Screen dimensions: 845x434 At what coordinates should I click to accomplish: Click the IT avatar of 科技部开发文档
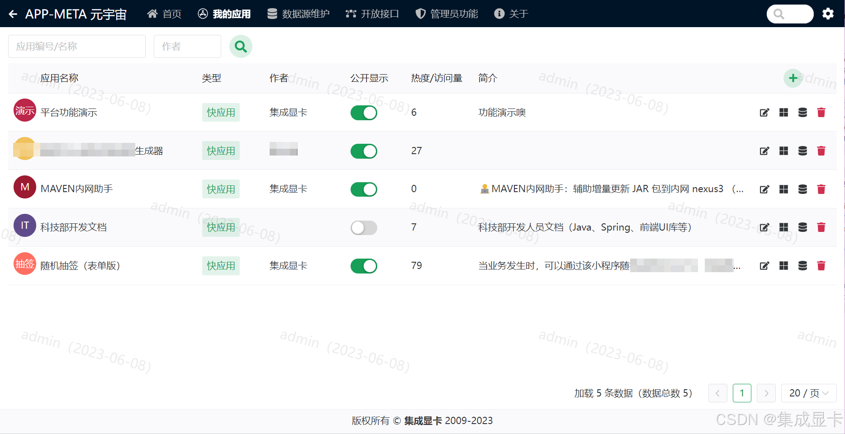[x=25, y=225]
